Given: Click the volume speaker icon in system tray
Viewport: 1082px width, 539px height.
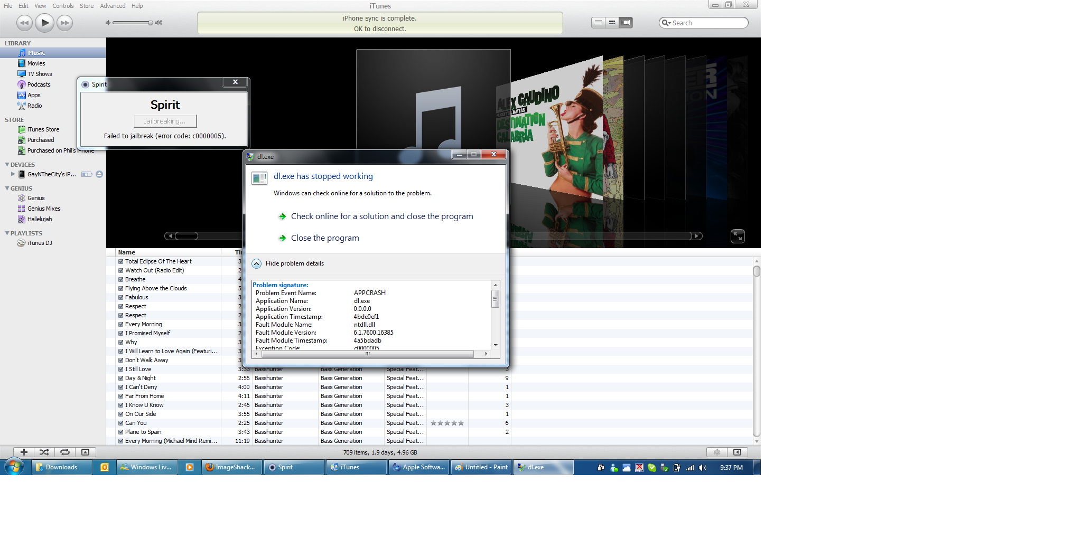Looking at the screenshot, I should [703, 468].
